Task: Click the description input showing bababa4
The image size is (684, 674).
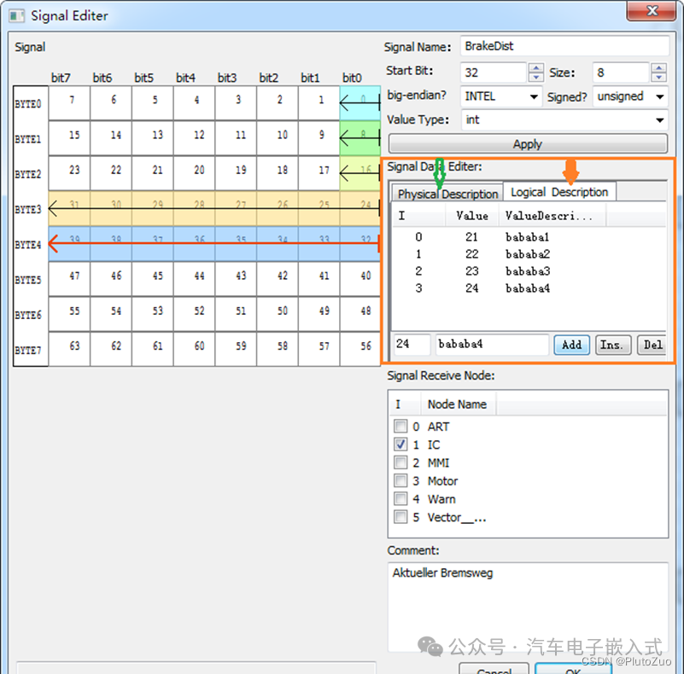Action: [x=492, y=345]
